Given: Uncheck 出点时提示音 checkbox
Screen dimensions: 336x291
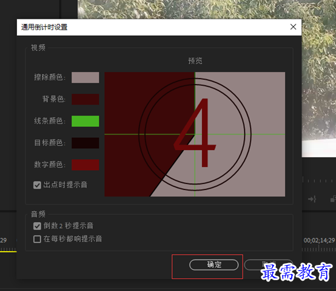Looking at the screenshot, I should [x=37, y=185].
